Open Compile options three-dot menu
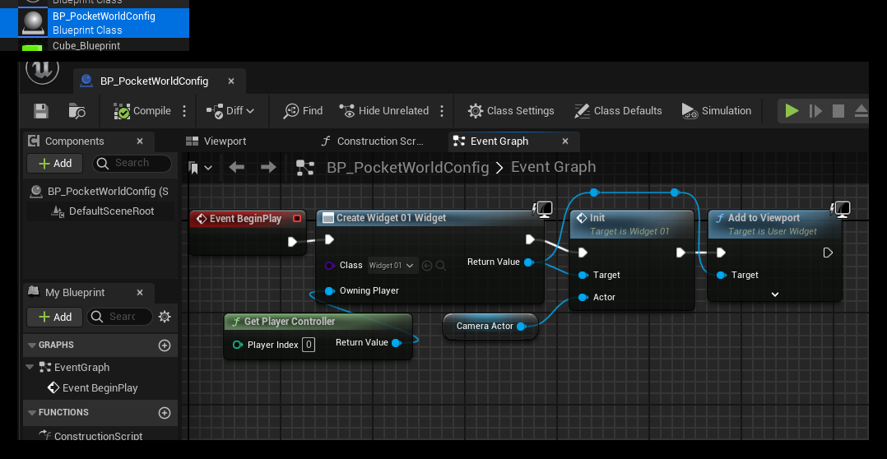The width and height of the screenshot is (887, 459). [184, 111]
